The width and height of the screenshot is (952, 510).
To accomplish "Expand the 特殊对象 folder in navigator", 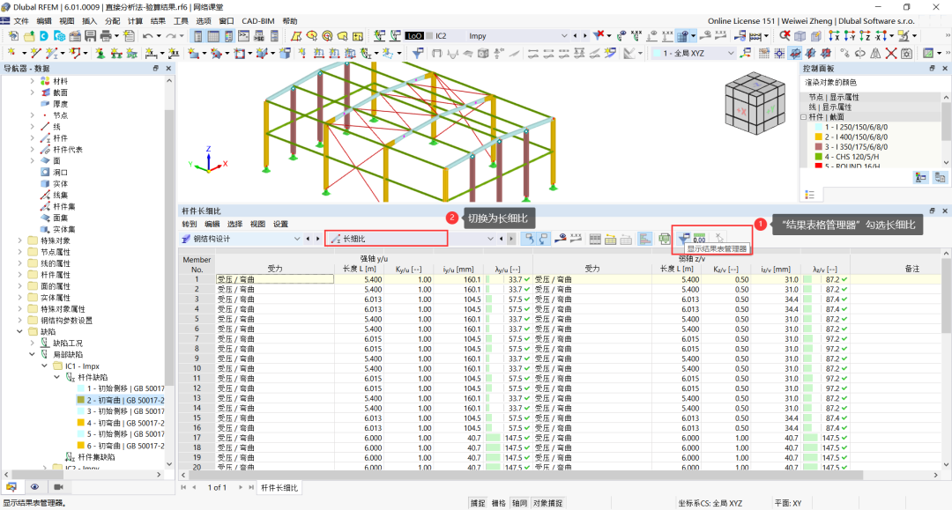I will (x=20, y=240).
